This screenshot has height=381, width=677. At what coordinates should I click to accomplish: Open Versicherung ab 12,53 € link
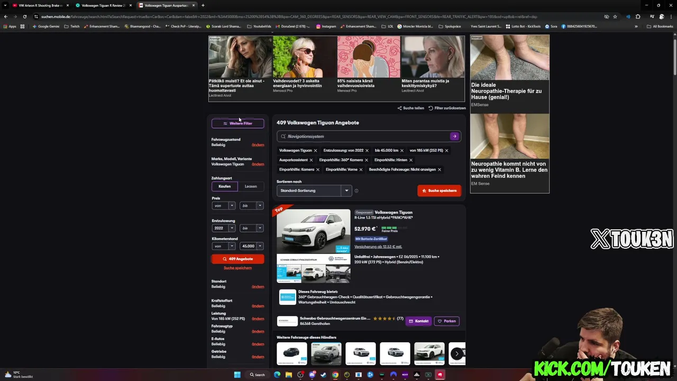coord(378,247)
